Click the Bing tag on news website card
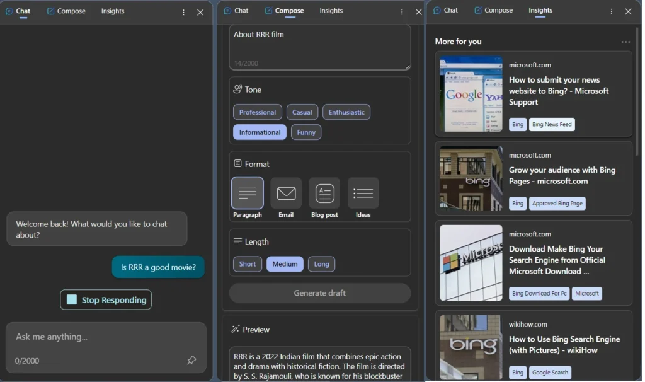 pyautogui.click(x=518, y=124)
